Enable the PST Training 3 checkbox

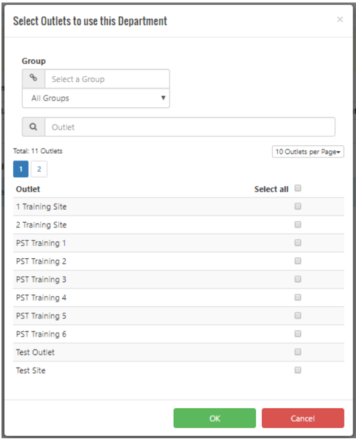click(298, 279)
